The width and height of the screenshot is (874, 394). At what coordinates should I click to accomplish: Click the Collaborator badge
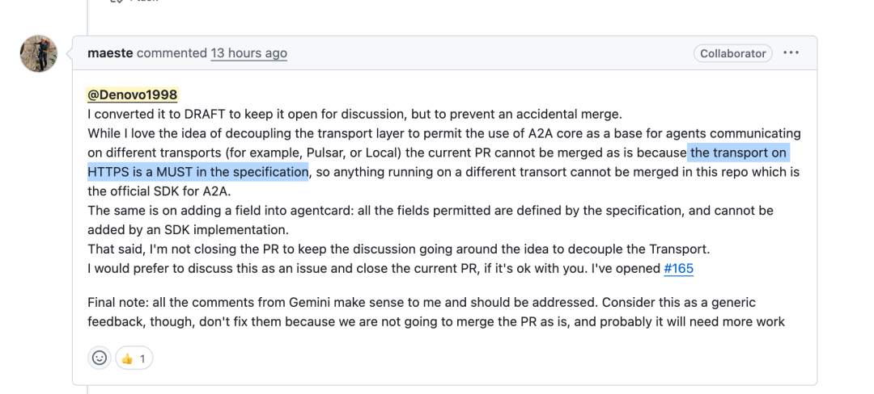point(733,53)
